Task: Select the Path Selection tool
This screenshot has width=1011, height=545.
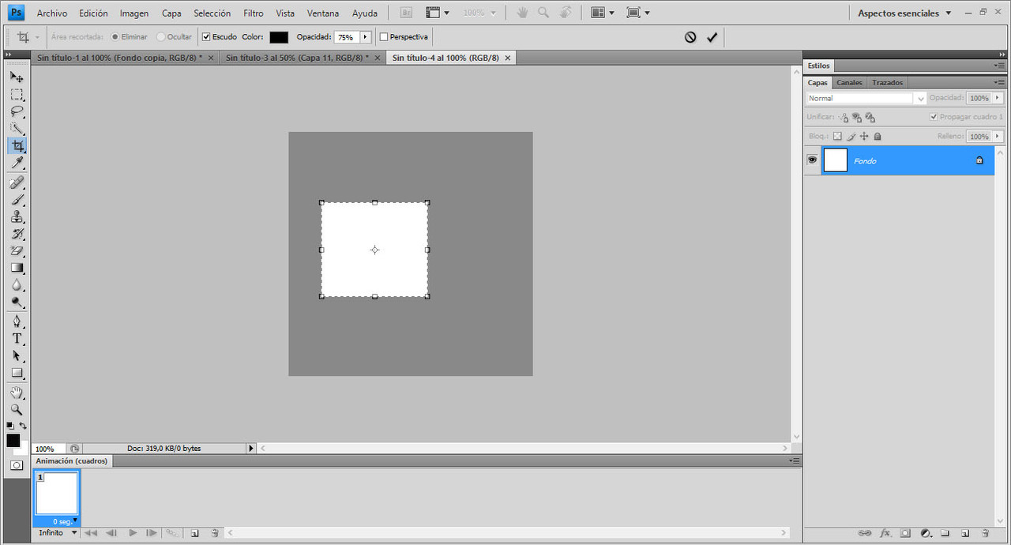Action: [17, 356]
